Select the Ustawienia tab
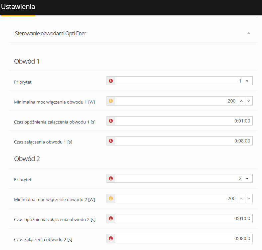 [18, 7]
